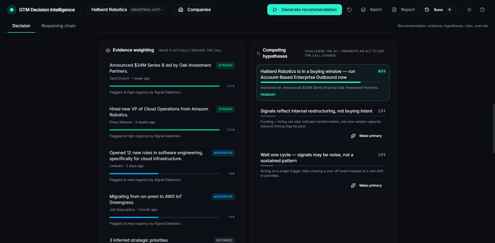
Task: Click the Hired new VP of Cloud Operations title
Action: click(x=159, y=112)
